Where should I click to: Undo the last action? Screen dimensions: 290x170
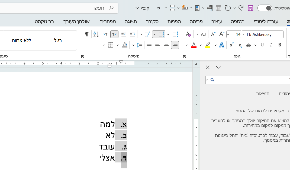tap(241, 8)
